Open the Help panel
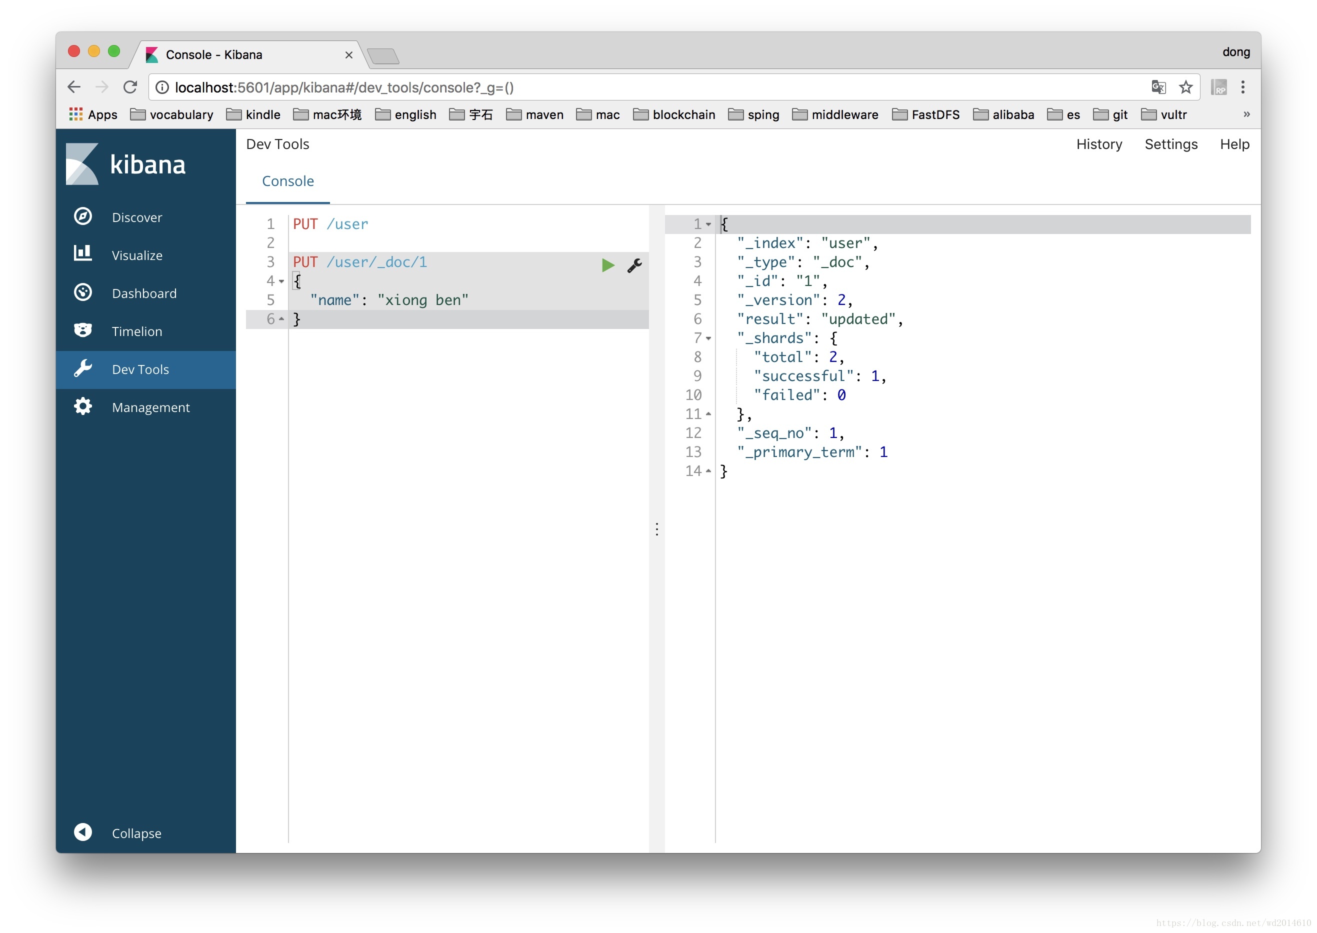This screenshot has width=1317, height=933. click(1234, 143)
